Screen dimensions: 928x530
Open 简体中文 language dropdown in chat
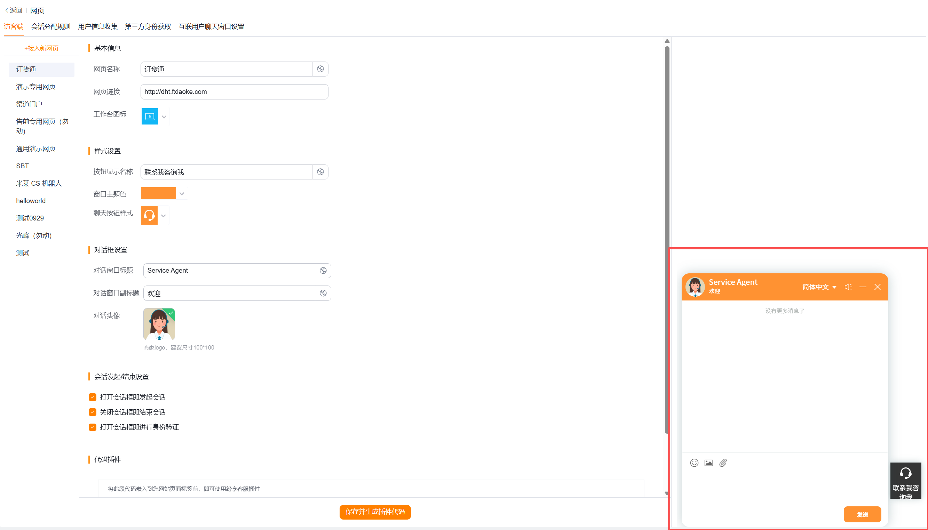[819, 287]
